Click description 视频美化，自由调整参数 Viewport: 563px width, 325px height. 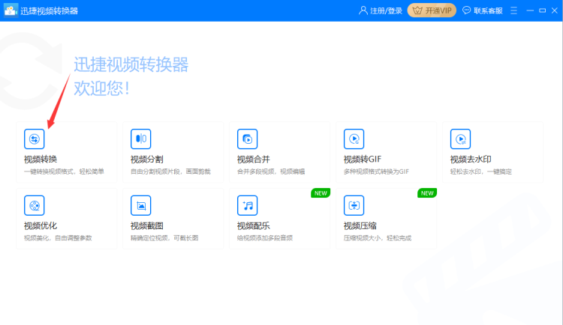click(58, 238)
